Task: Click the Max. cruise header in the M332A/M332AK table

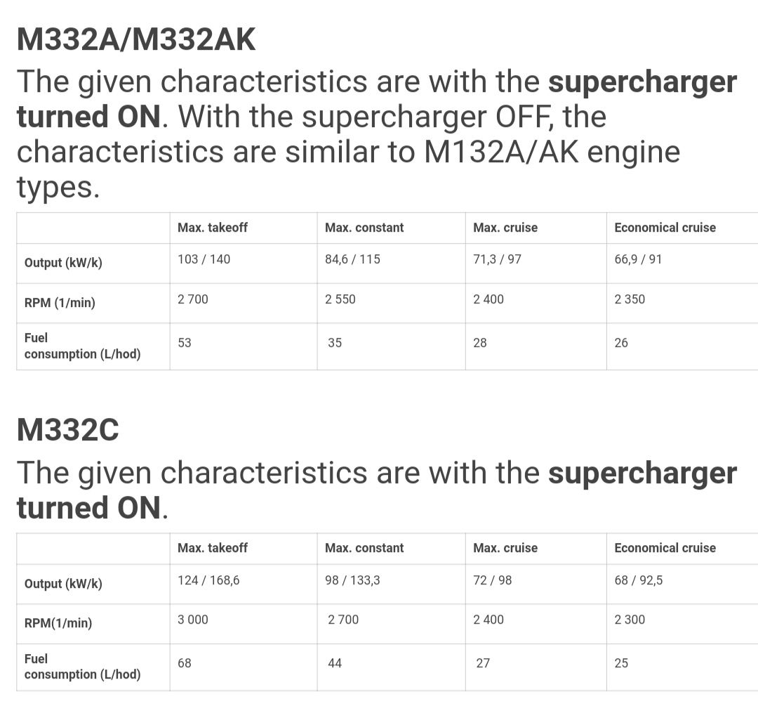Action: tap(505, 228)
